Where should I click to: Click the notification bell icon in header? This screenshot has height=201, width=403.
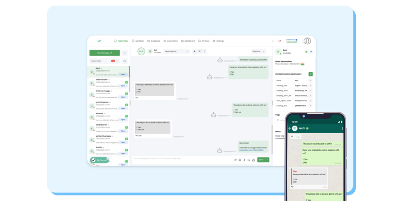coord(279,41)
